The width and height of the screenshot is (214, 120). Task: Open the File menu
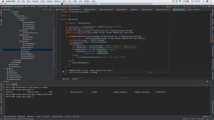pos(19,1)
